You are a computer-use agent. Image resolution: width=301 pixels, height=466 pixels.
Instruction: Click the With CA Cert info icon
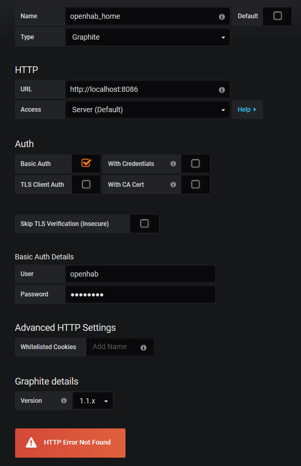[173, 185]
